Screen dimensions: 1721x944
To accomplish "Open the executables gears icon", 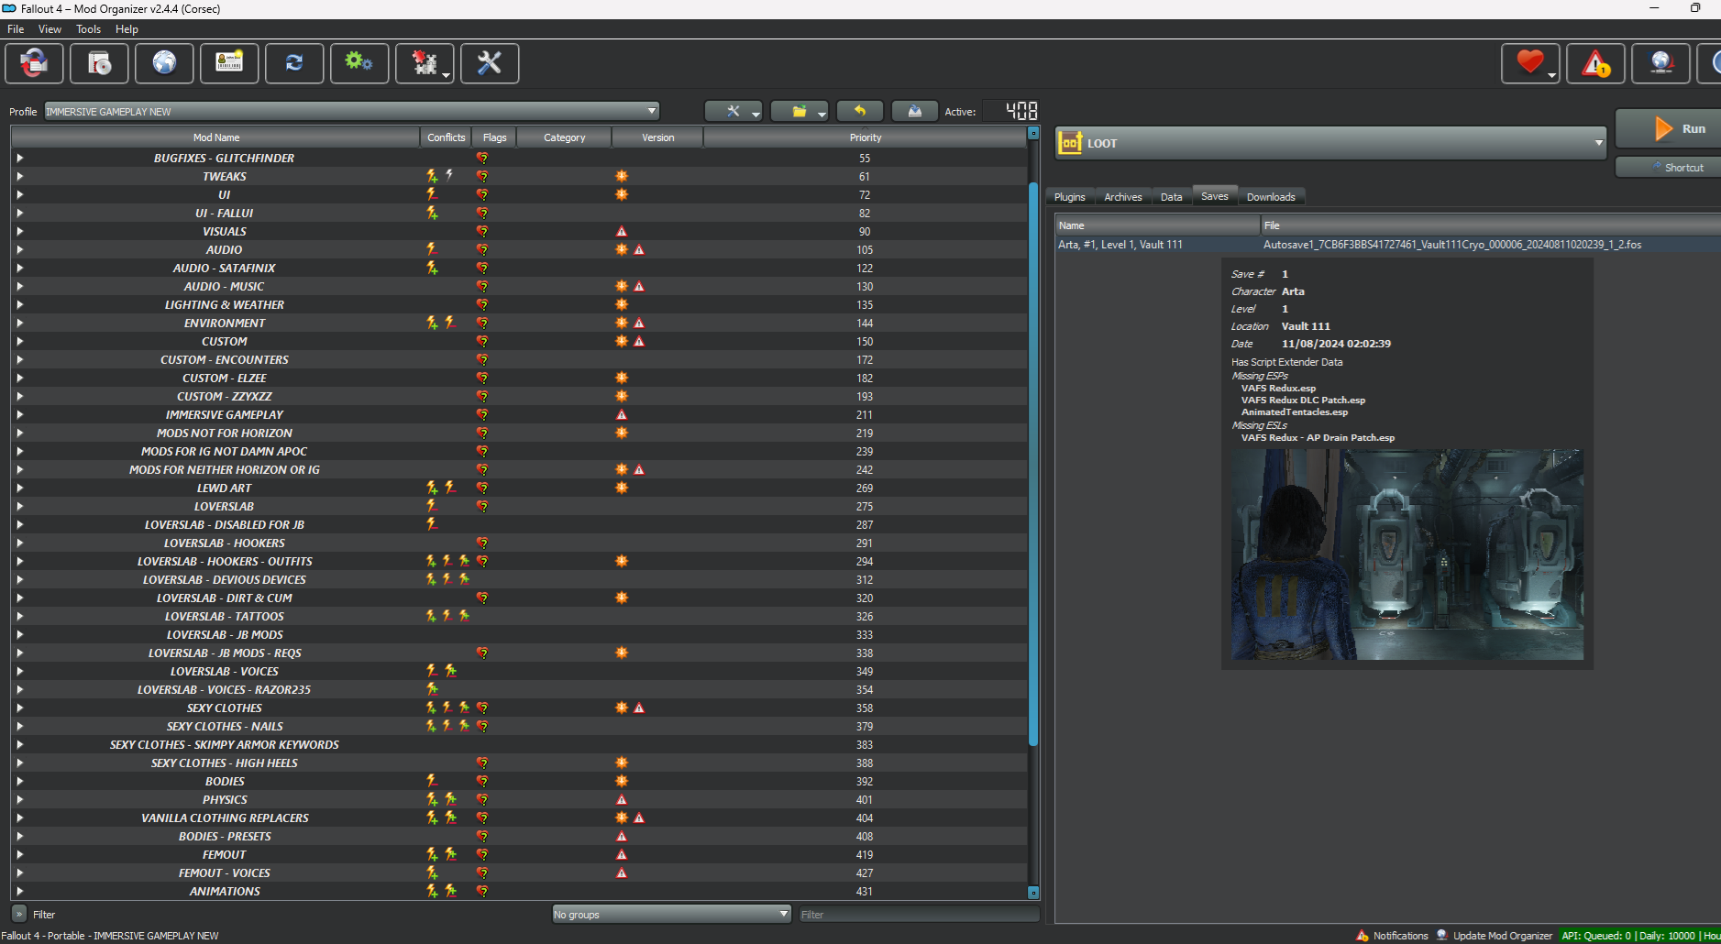I will pos(359,63).
